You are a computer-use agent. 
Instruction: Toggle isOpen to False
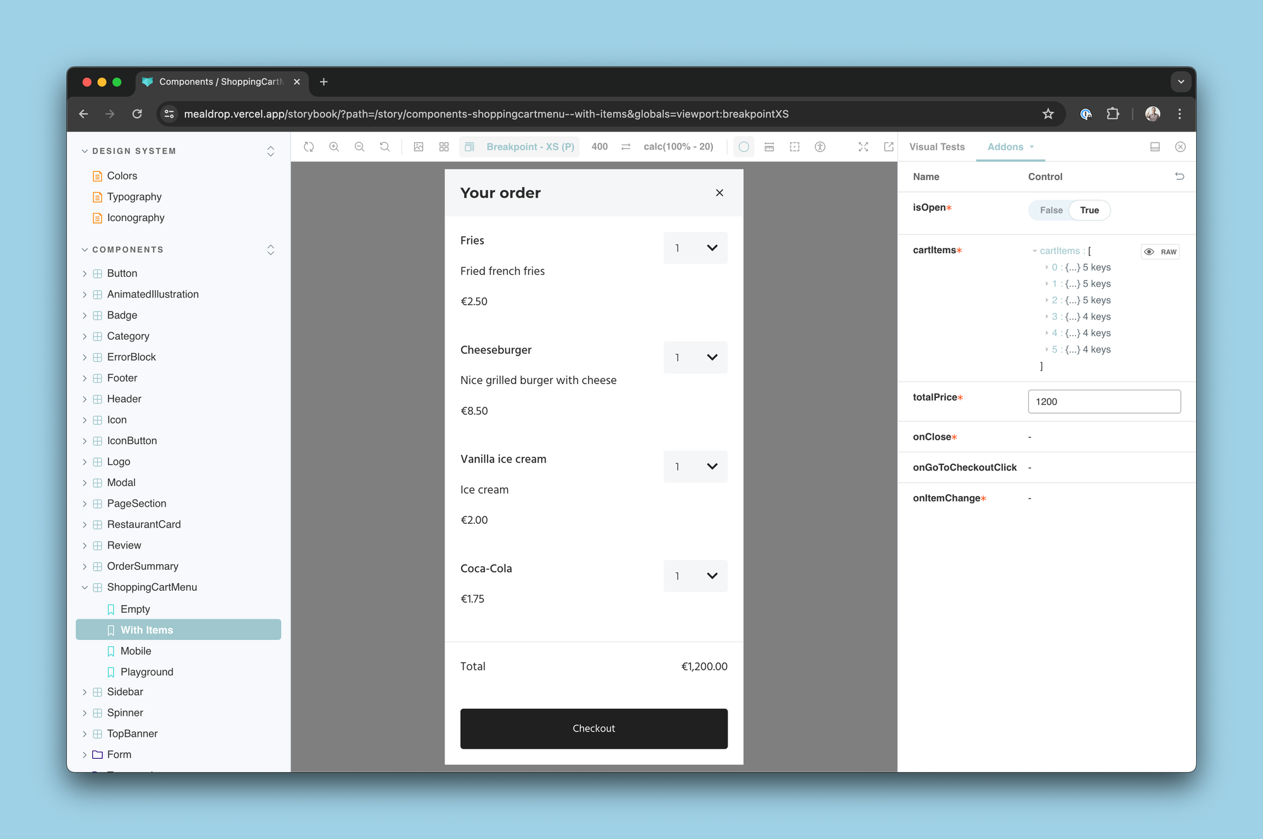point(1049,210)
